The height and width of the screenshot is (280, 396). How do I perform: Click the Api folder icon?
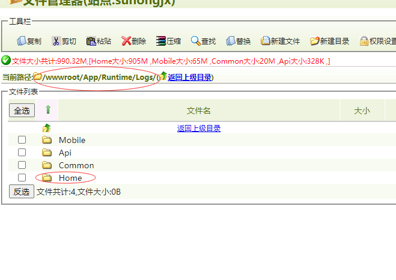[47, 153]
